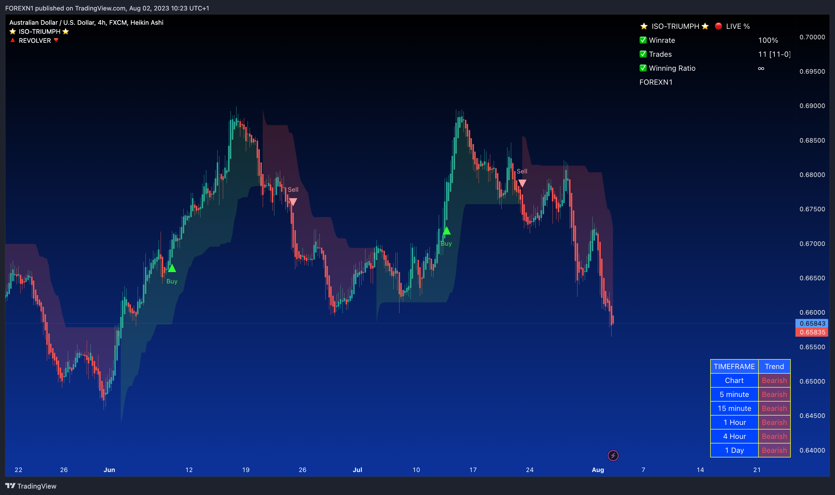
Task: Click the FOREXN1 label in stats panel
Action: click(656, 82)
